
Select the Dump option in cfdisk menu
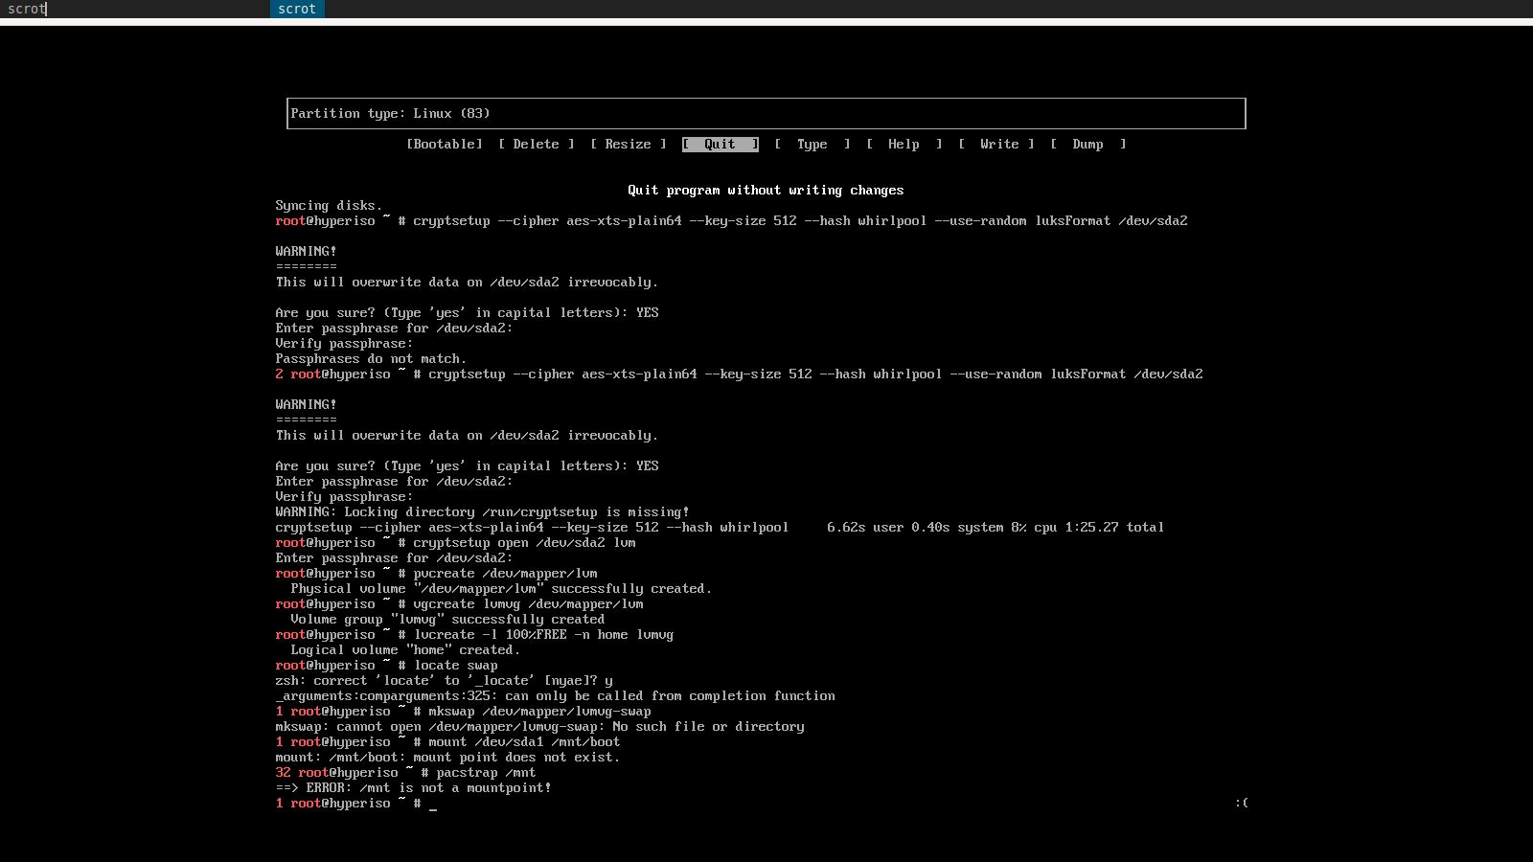click(x=1087, y=145)
